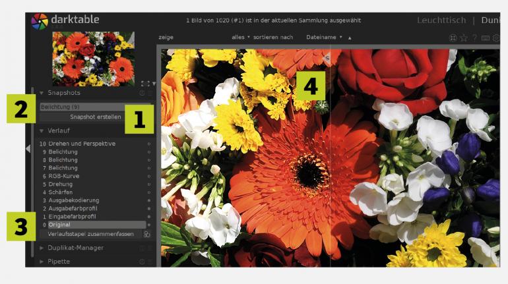
Task: Click the navigation preview thumbnail of flowers
Action: 93,59
